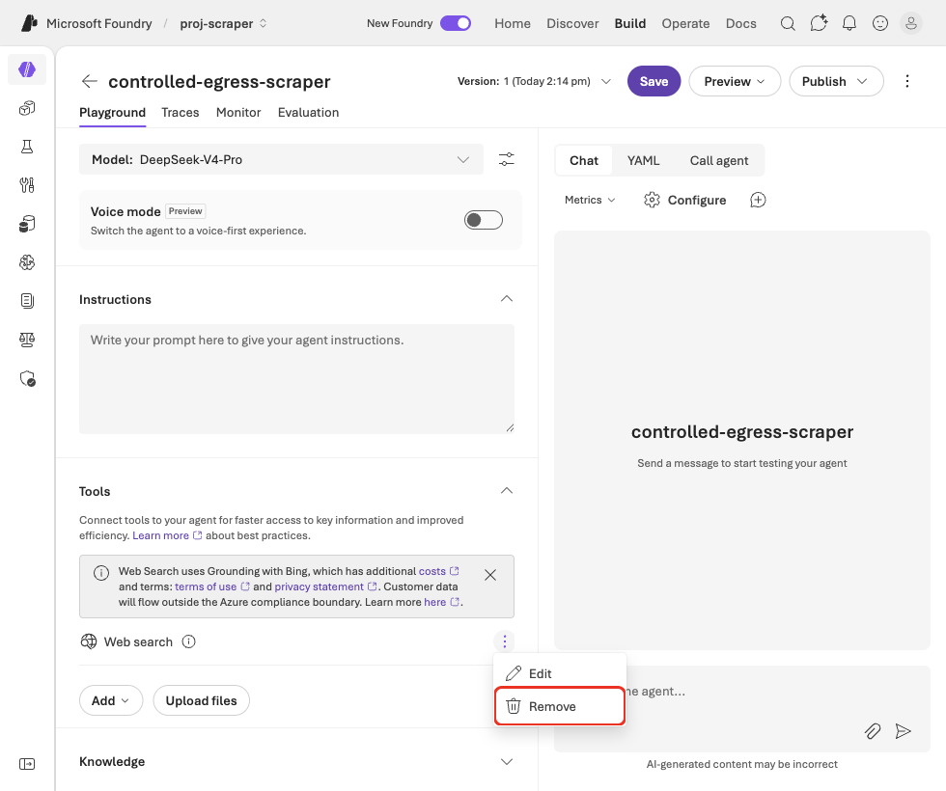The height and width of the screenshot is (791, 946).
Task: Switch to the Evaluation tab
Action: coord(308,113)
